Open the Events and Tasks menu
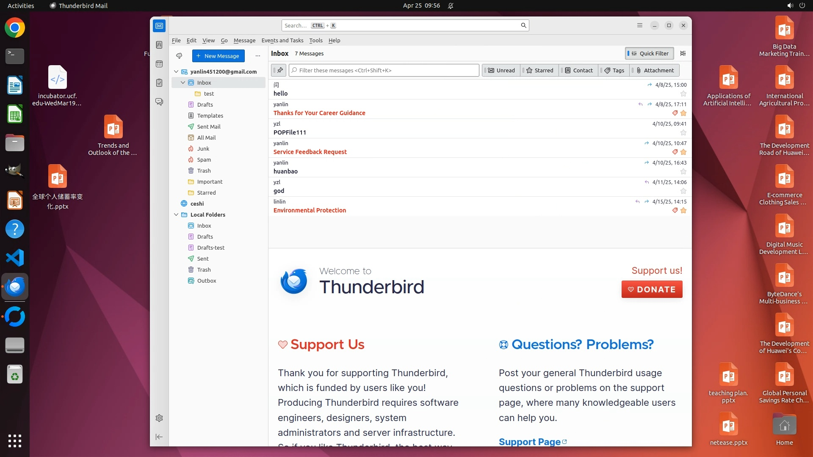 (282, 40)
